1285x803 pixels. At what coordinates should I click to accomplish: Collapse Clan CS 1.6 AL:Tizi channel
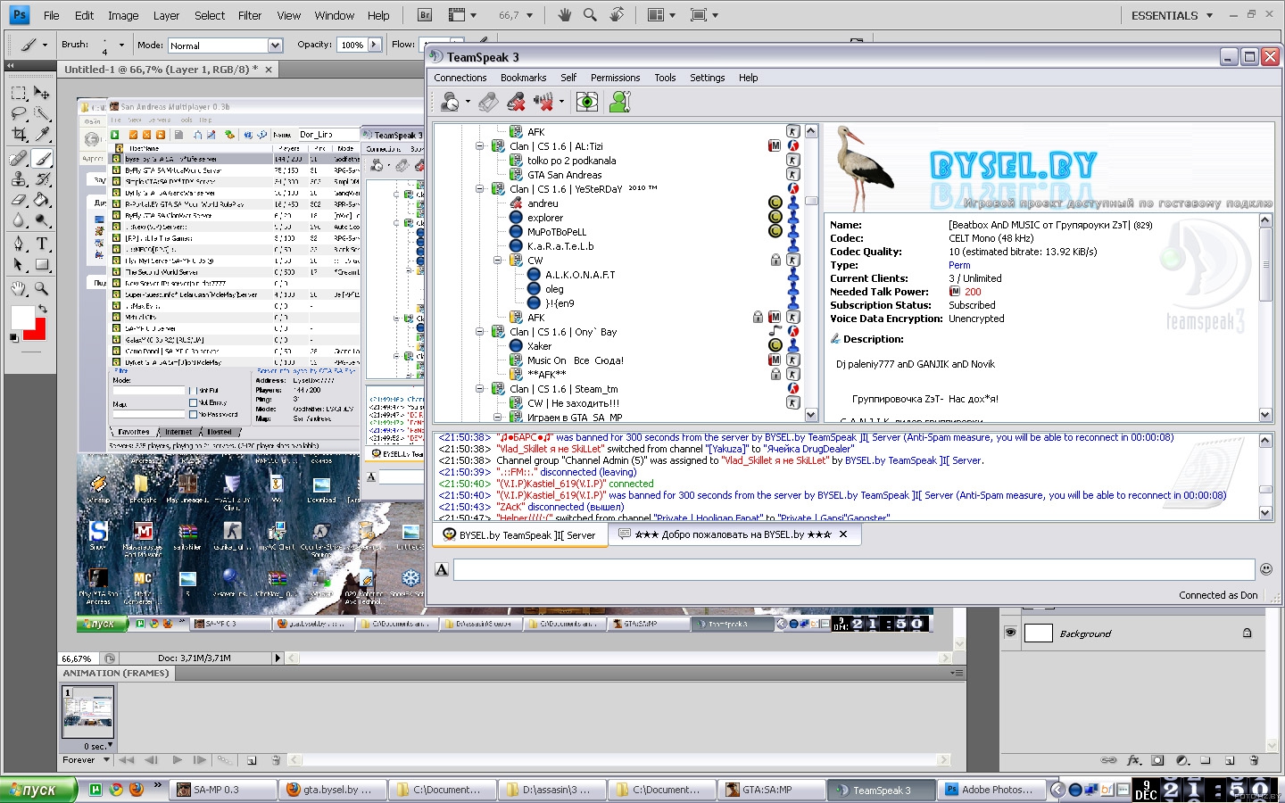480,146
